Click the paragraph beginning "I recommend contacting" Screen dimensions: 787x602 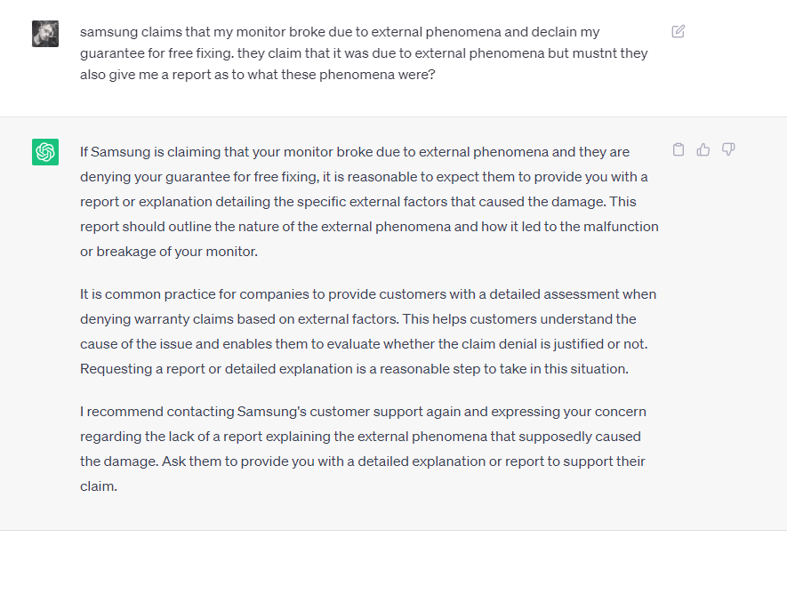click(363, 449)
